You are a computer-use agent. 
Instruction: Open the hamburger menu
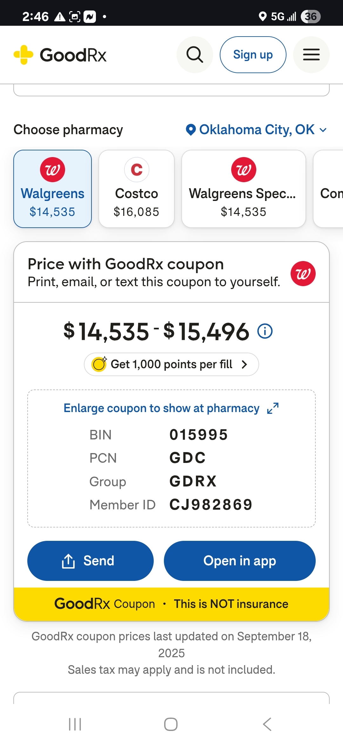[x=311, y=55]
